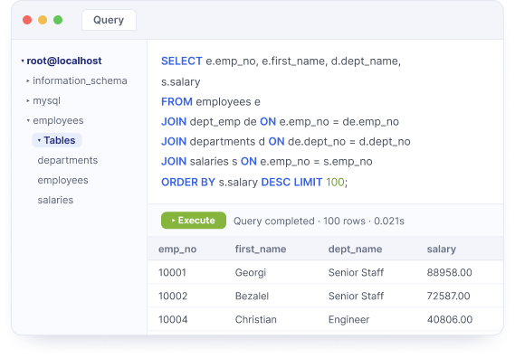Click cell with emp_no 10004
The image size is (515, 358).
point(173,320)
